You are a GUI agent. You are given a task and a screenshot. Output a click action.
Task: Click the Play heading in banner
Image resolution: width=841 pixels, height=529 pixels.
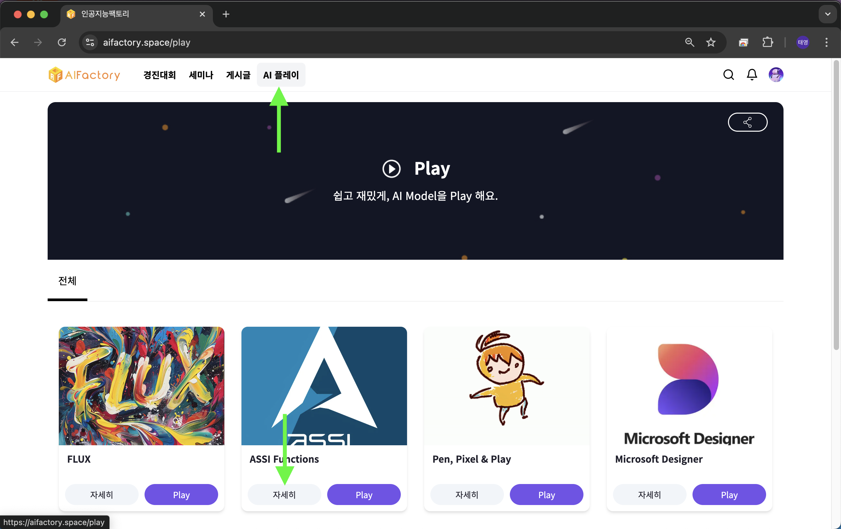tap(432, 169)
